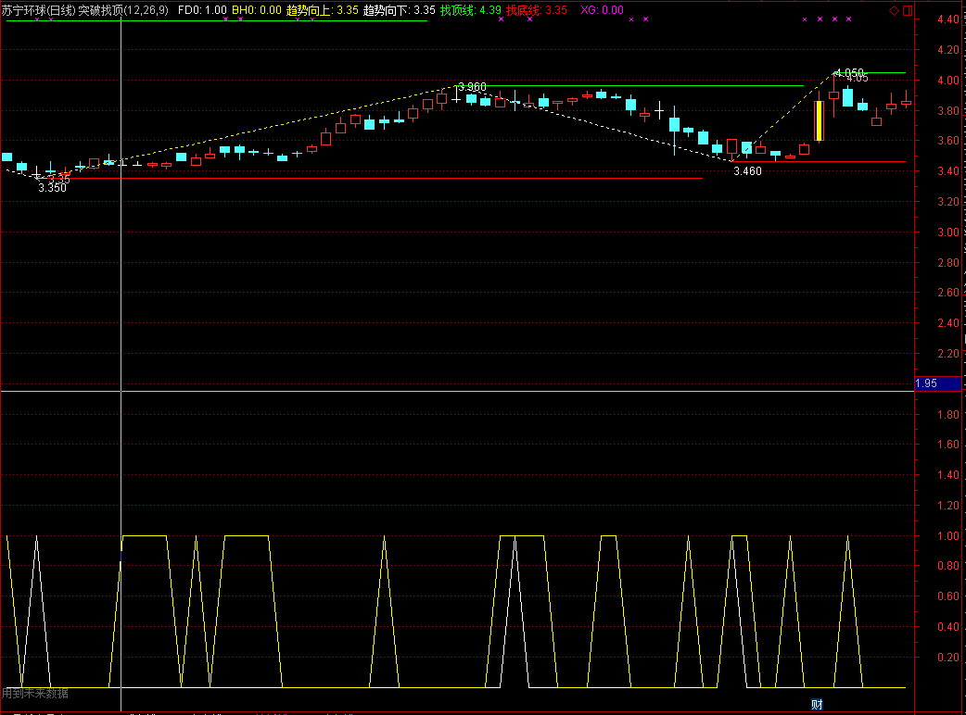Click the 趋势向上: 3.35 label
Image resolution: width=966 pixels, height=715 pixels.
tap(323, 10)
